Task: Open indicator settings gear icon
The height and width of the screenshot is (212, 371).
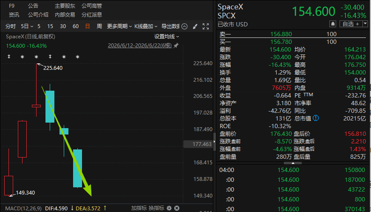Action: (169, 208)
